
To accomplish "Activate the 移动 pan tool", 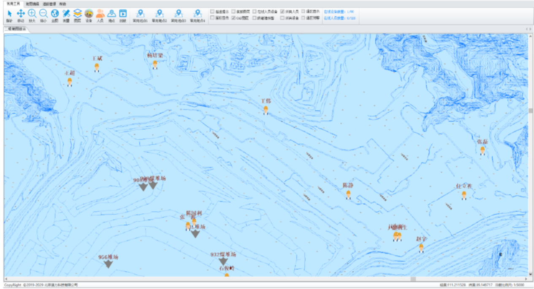I will point(21,16).
